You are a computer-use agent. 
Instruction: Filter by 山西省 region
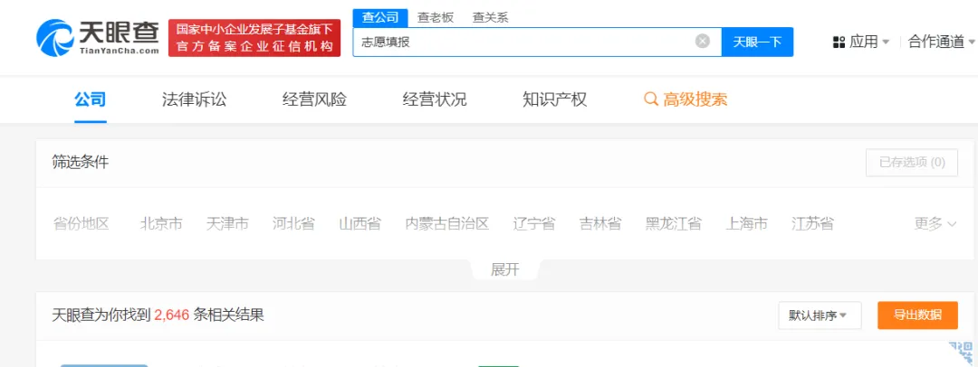pyautogui.click(x=360, y=223)
